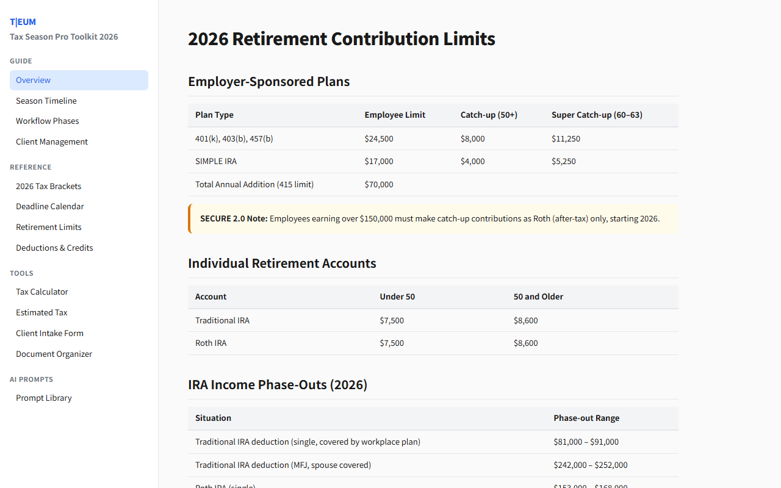Click the Tax Season Pro Toolkit title
Viewport: 781px width, 488px height.
(64, 37)
